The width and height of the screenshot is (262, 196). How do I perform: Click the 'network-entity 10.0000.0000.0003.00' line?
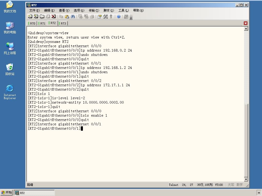[76, 102]
